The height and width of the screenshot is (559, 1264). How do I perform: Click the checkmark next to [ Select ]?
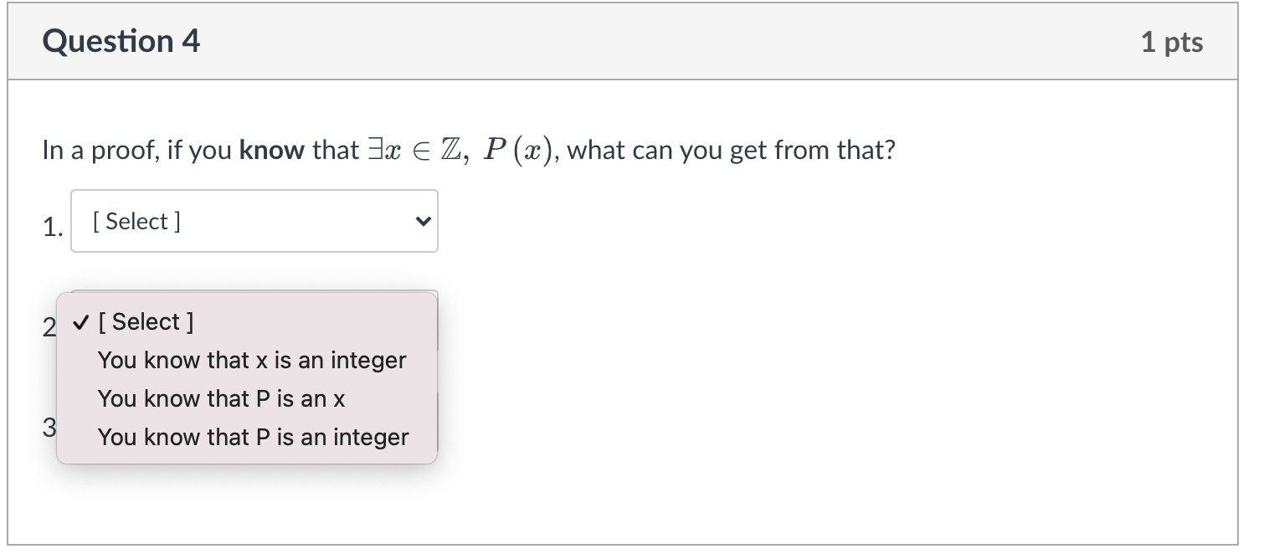pos(80,321)
